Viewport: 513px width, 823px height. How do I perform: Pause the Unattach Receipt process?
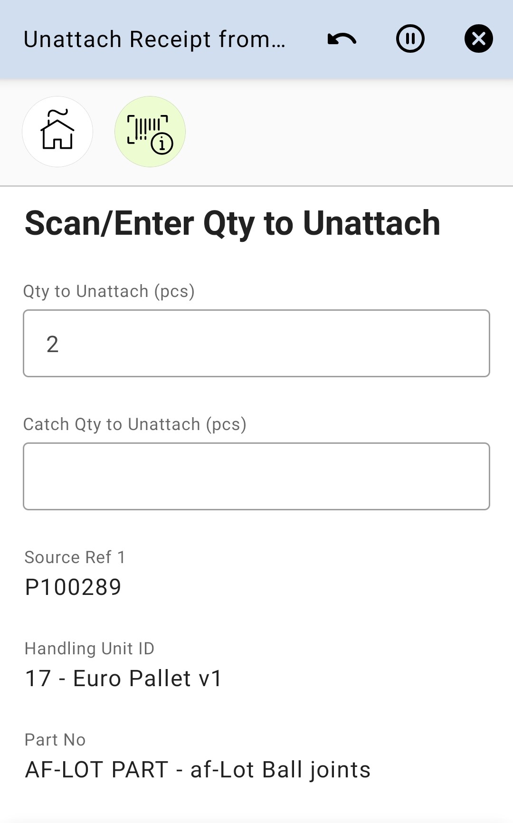coord(410,39)
